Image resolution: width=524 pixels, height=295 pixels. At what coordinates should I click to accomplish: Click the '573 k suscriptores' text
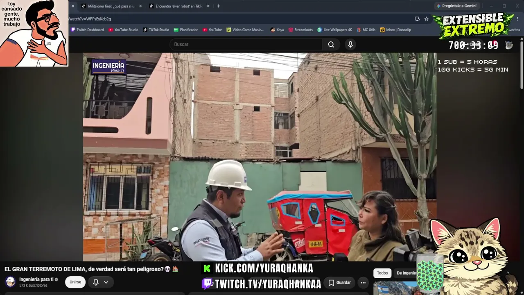point(33,286)
